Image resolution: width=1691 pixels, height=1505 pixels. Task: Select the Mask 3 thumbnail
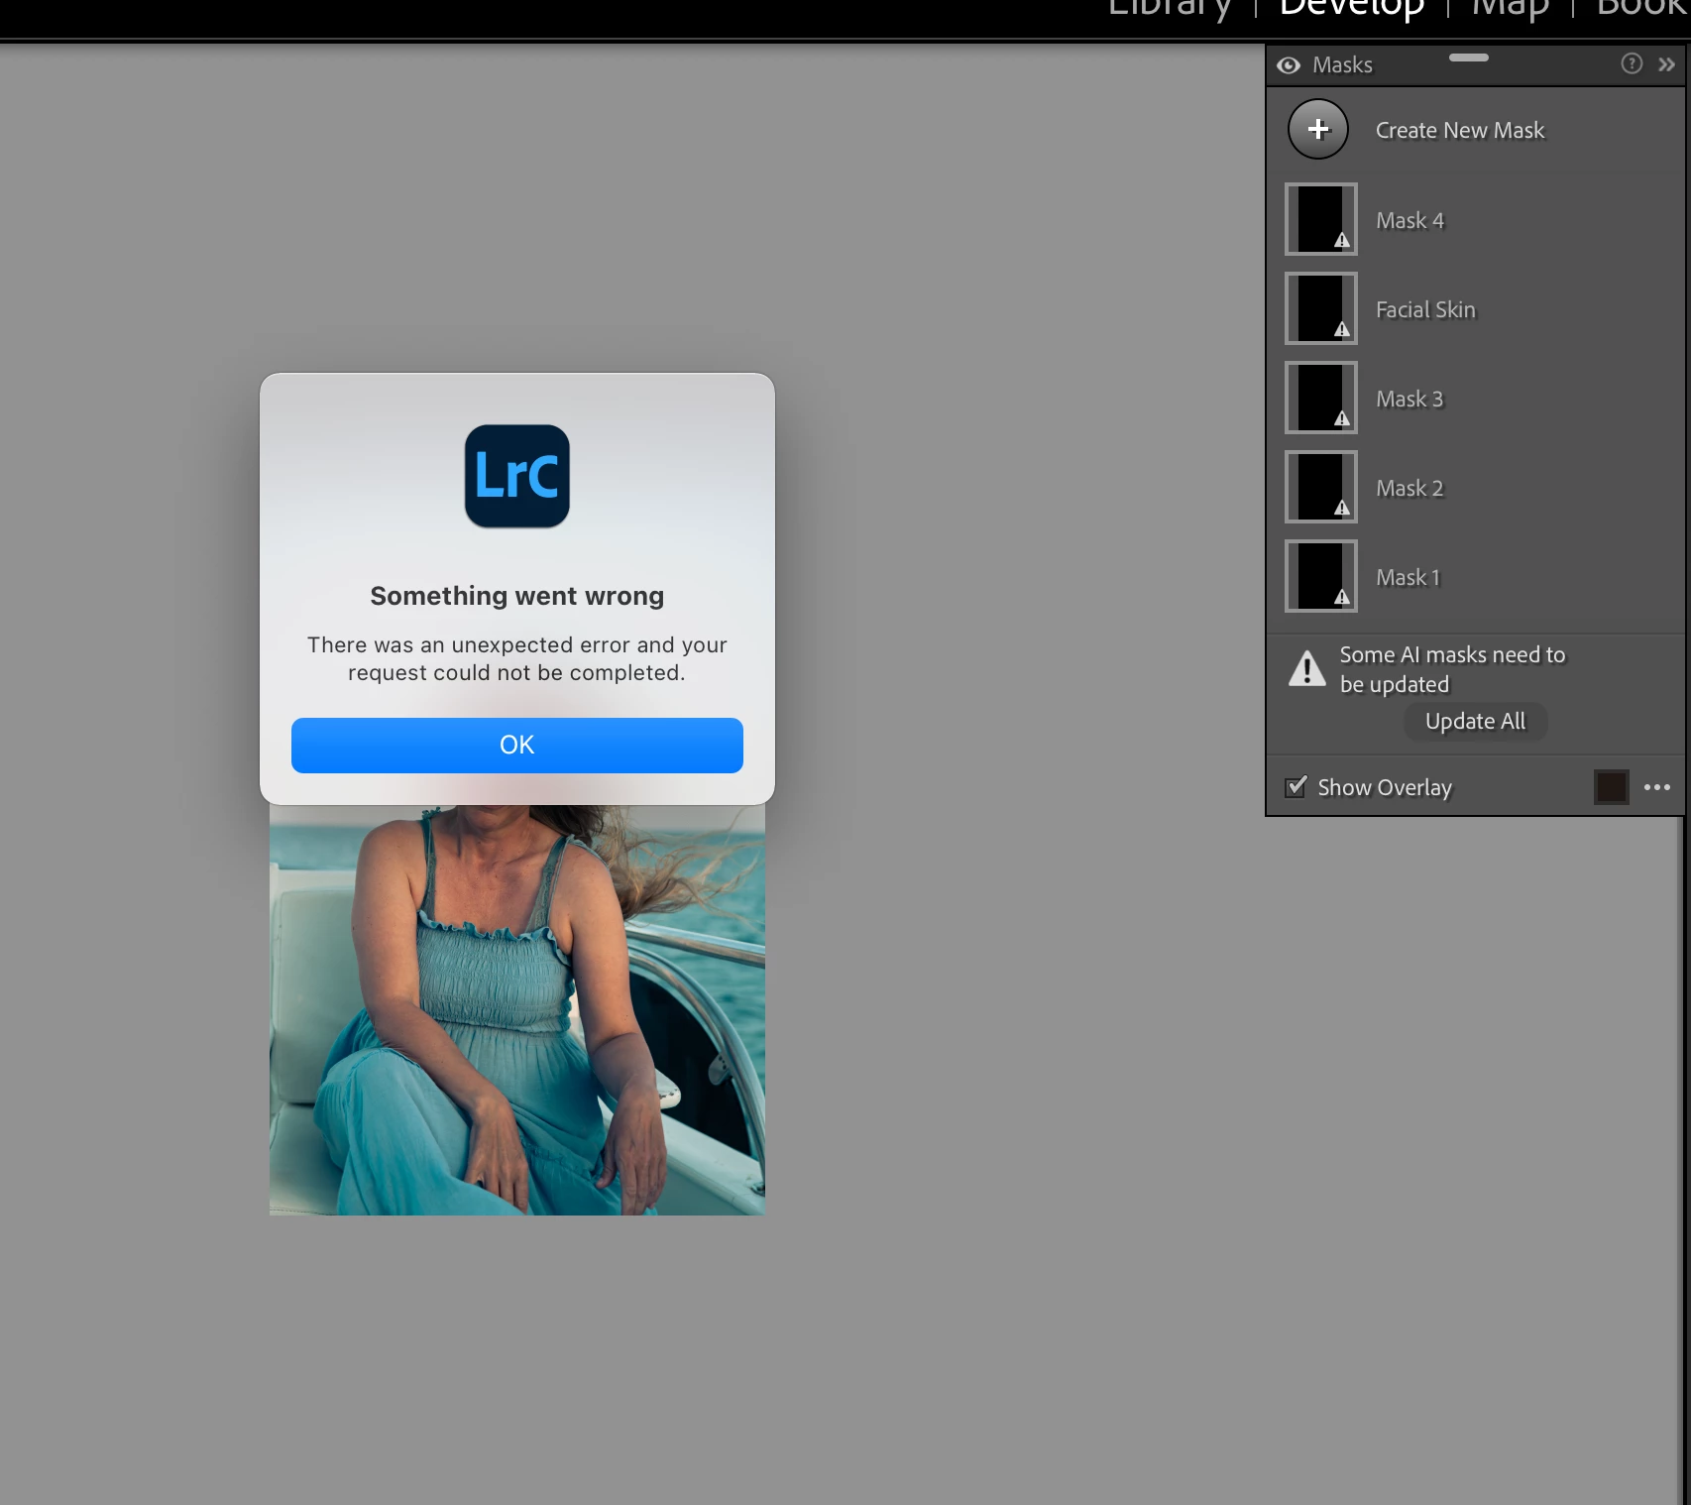(x=1320, y=398)
